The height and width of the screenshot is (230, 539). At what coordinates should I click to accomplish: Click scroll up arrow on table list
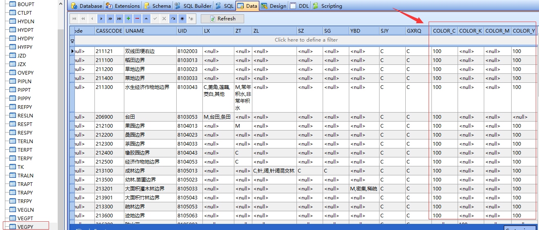[x=61, y=4]
